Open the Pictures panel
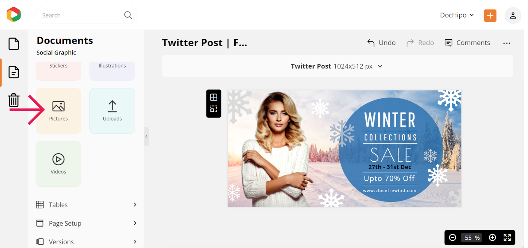528x248 pixels. point(58,111)
